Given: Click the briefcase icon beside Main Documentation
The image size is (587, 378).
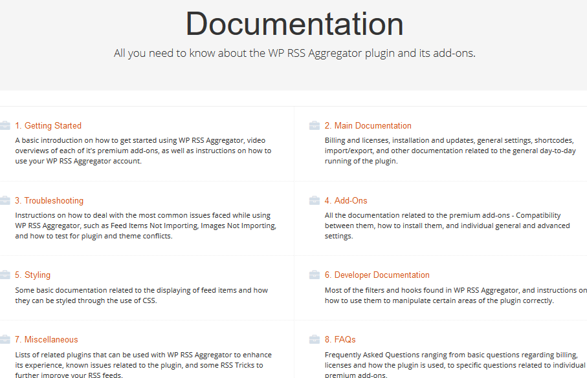Looking at the screenshot, I should 315,125.
